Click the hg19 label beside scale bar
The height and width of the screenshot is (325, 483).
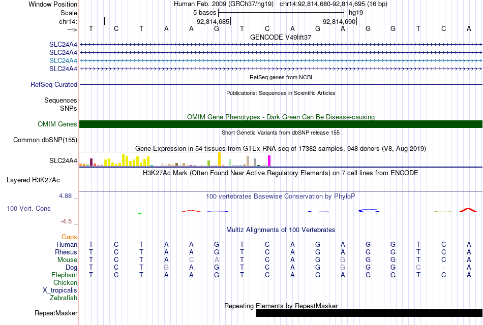(356, 13)
